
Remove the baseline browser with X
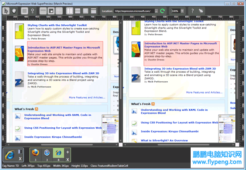pyautogui.click(x=20, y=159)
